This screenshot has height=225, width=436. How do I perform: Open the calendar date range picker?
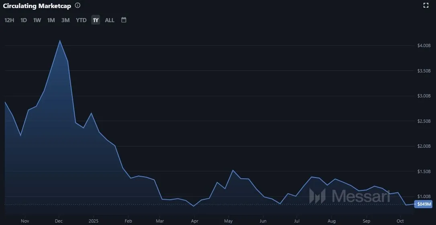(124, 20)
